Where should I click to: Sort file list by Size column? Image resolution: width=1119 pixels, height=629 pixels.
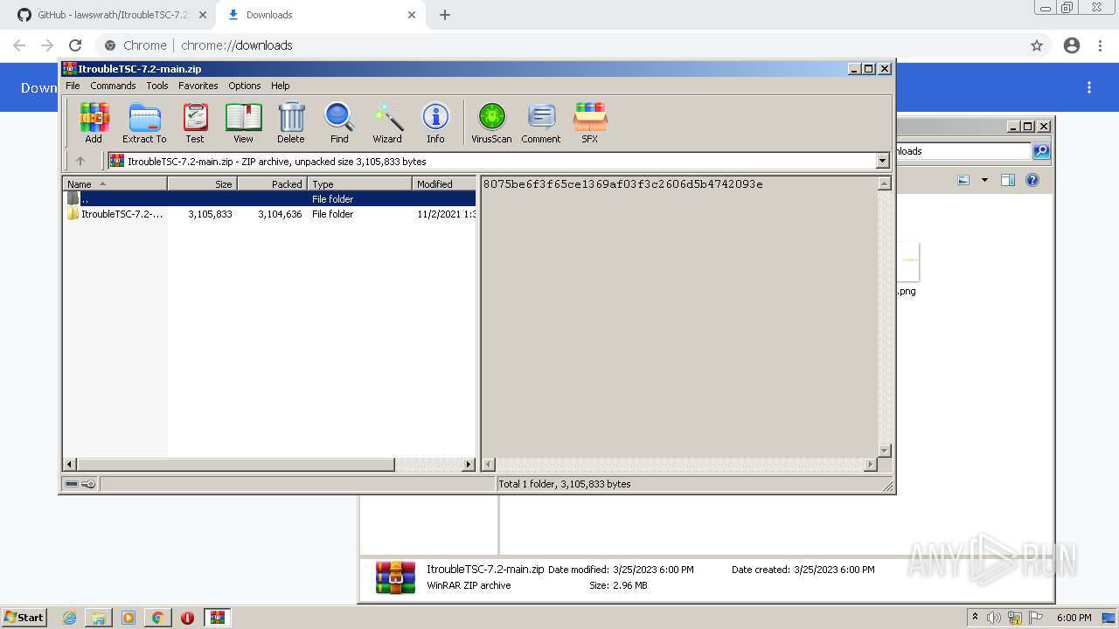[x=202, y=183]
